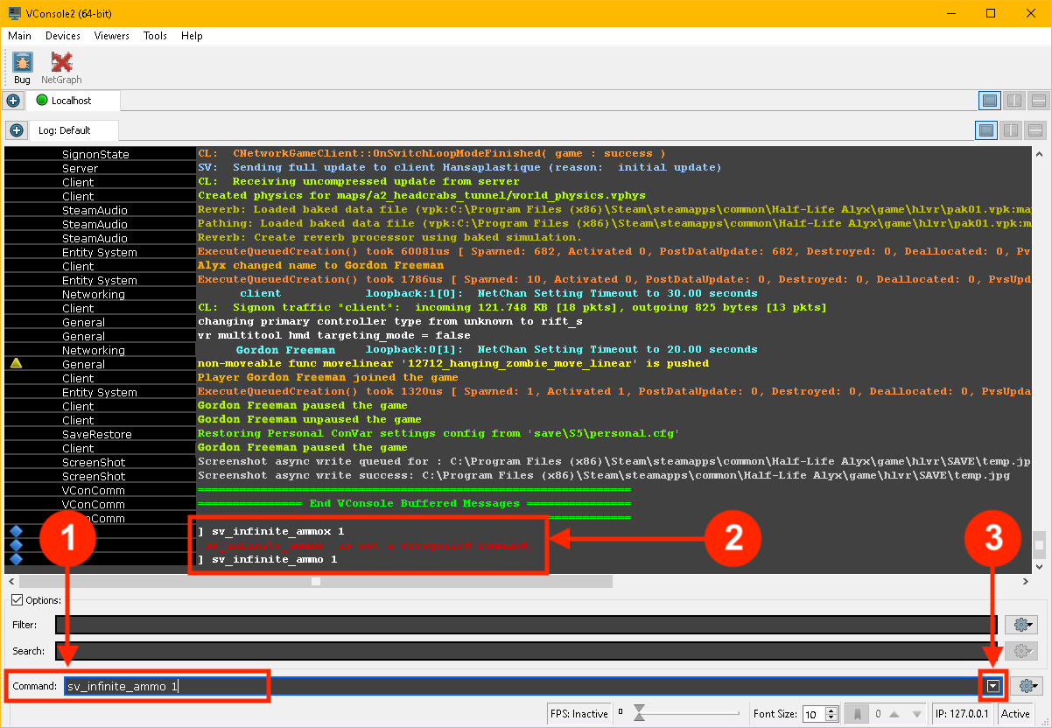Select stacked split layout in the Localhost row

(x=1038, y=101)
